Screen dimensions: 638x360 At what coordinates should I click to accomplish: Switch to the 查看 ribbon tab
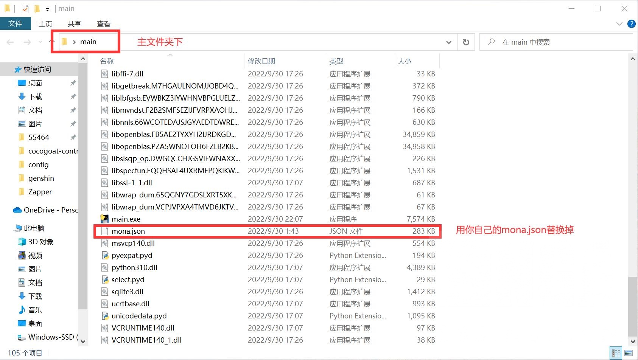(103, 23)
